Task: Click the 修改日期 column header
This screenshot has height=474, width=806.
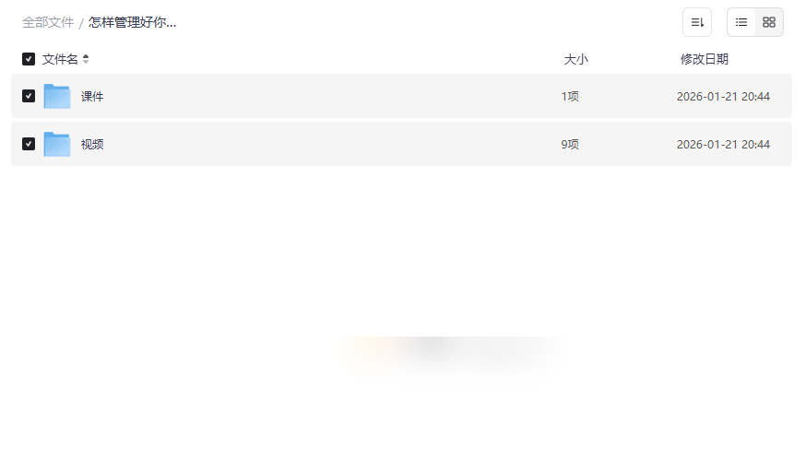Action: pos(704,59)
